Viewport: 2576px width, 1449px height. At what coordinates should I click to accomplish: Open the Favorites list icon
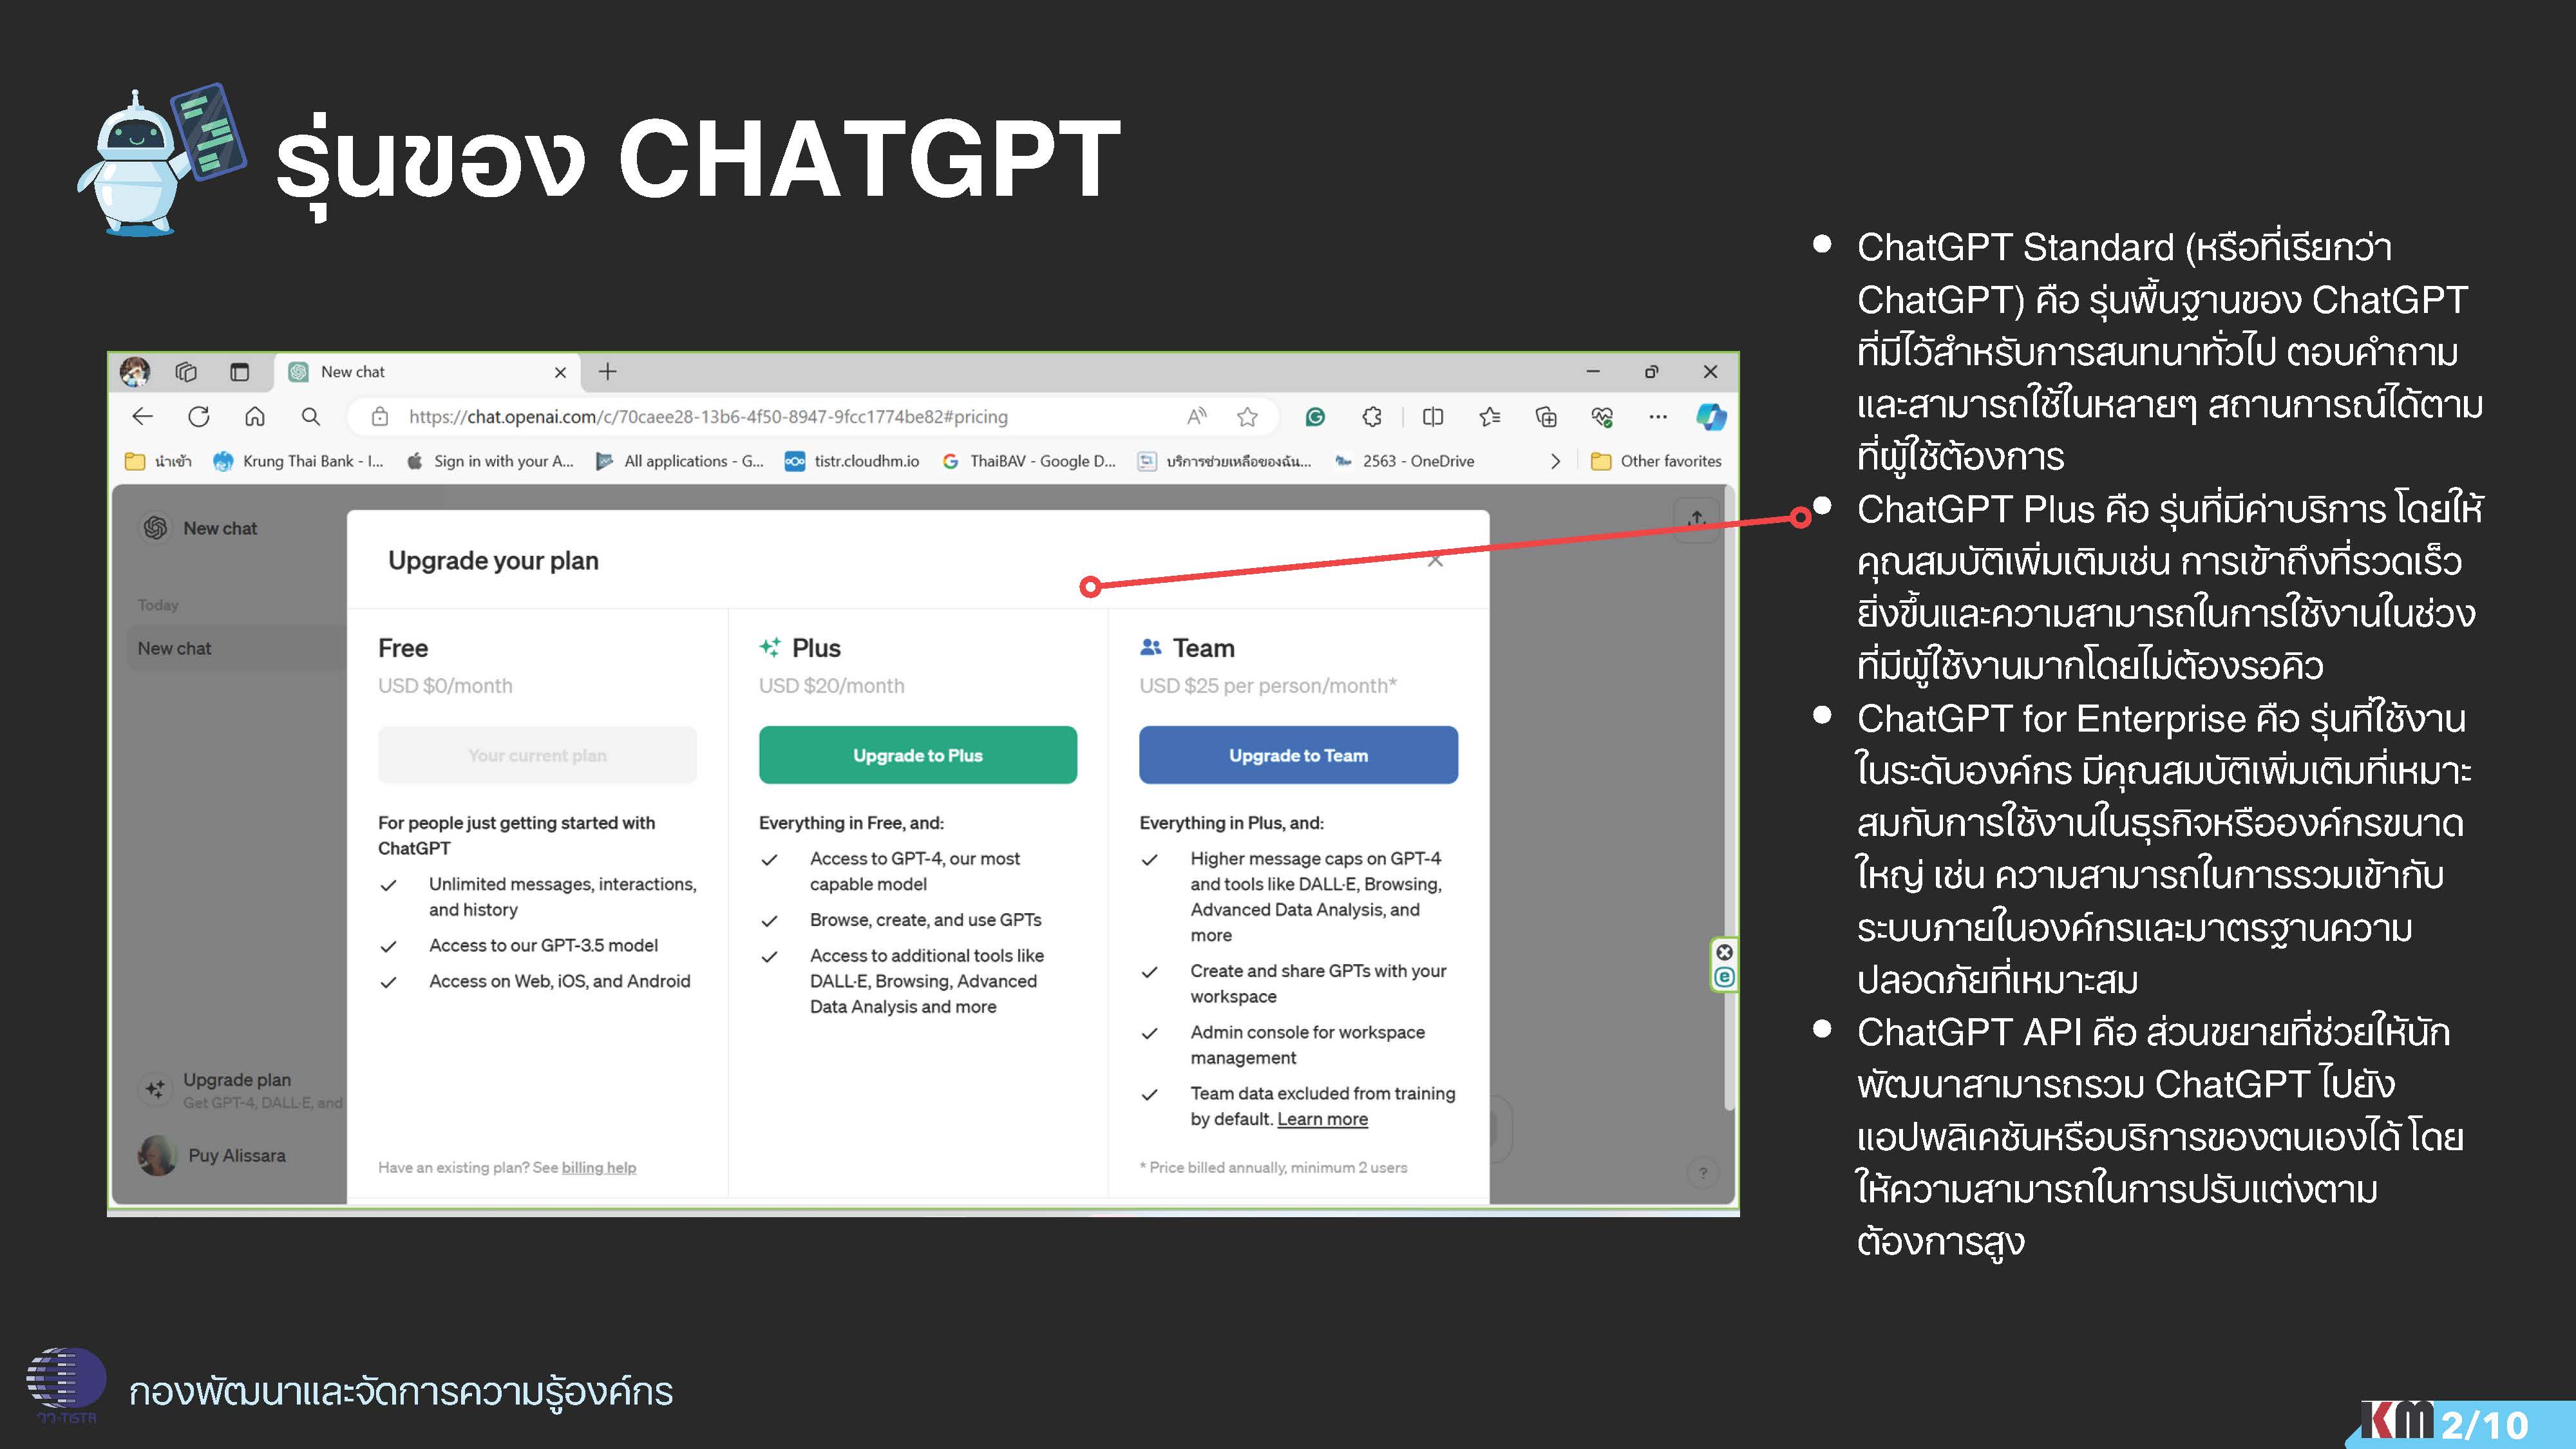[x=1490, y=416]
